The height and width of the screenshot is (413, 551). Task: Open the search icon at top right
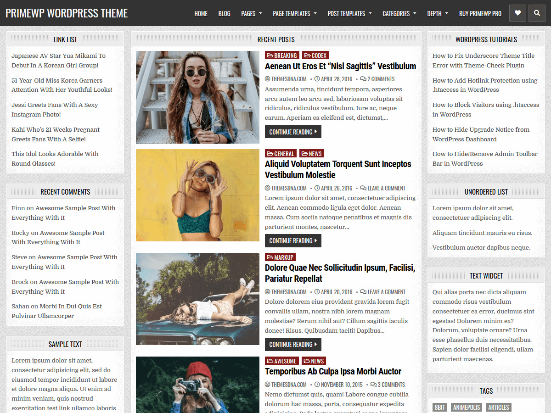click(537, 13)
